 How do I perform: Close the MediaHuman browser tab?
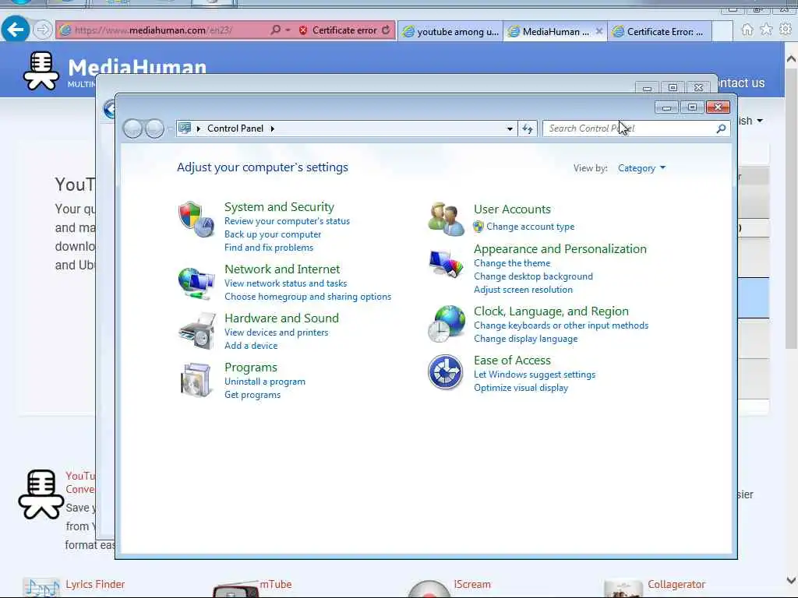599,31
